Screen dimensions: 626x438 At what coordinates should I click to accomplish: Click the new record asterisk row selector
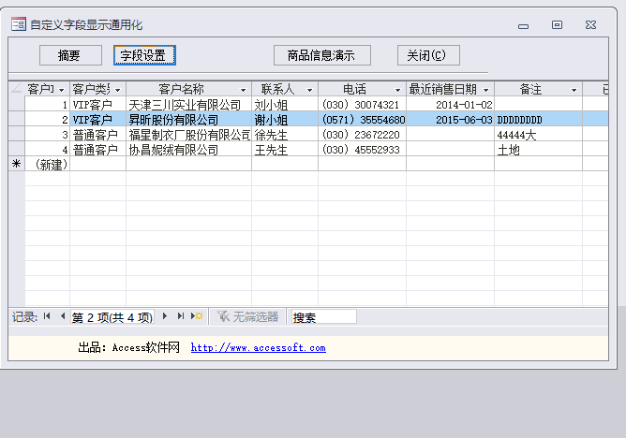click(x=16, y=164)
